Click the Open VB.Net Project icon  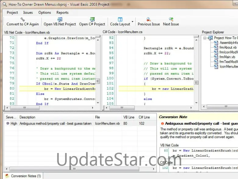tap(60, 19)
